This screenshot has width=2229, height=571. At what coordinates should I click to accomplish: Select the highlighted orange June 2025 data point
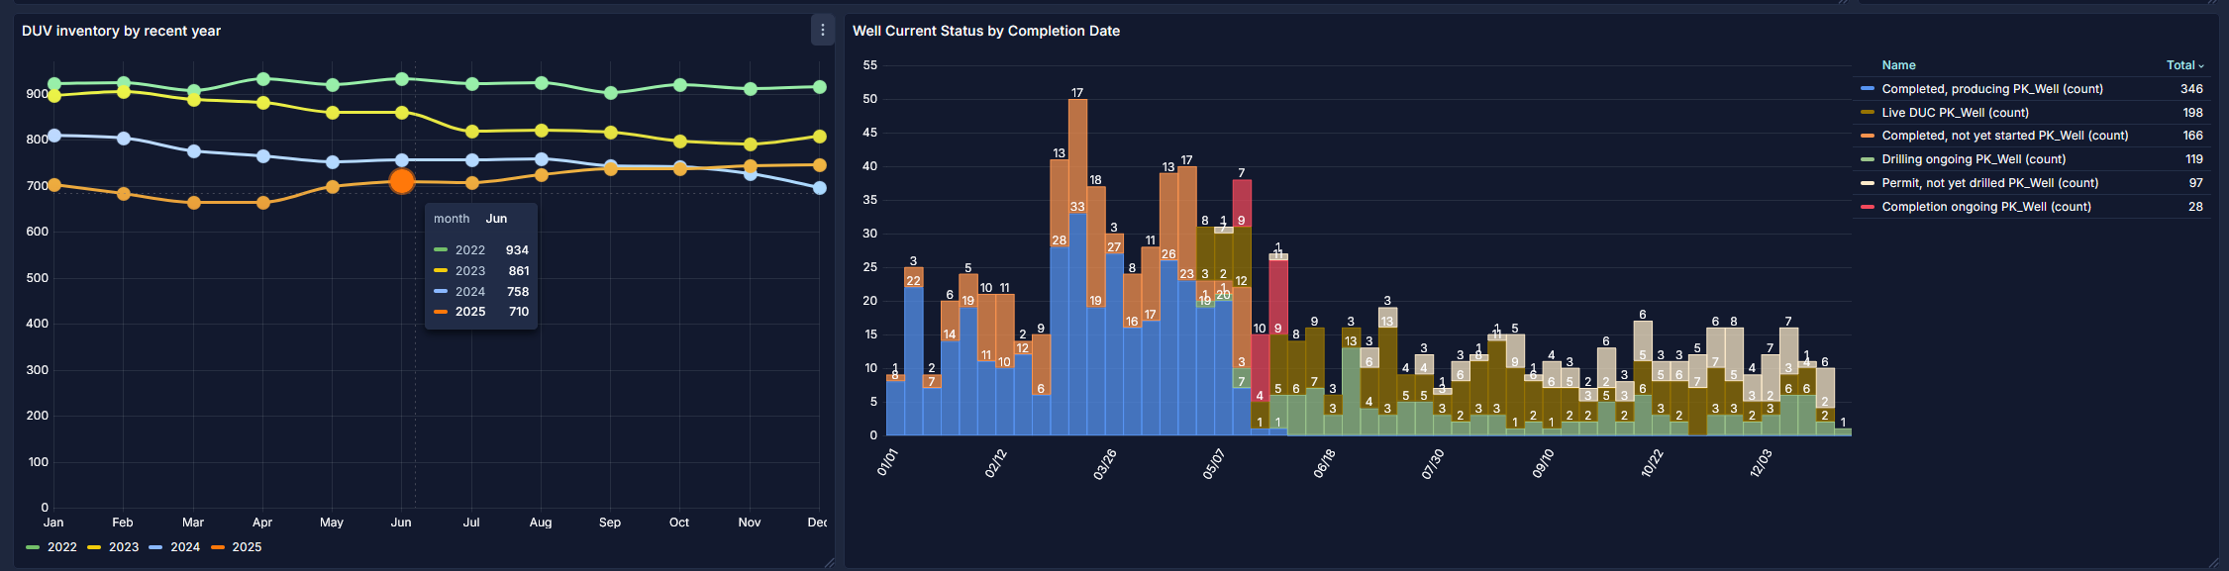(x=402, y=181)
